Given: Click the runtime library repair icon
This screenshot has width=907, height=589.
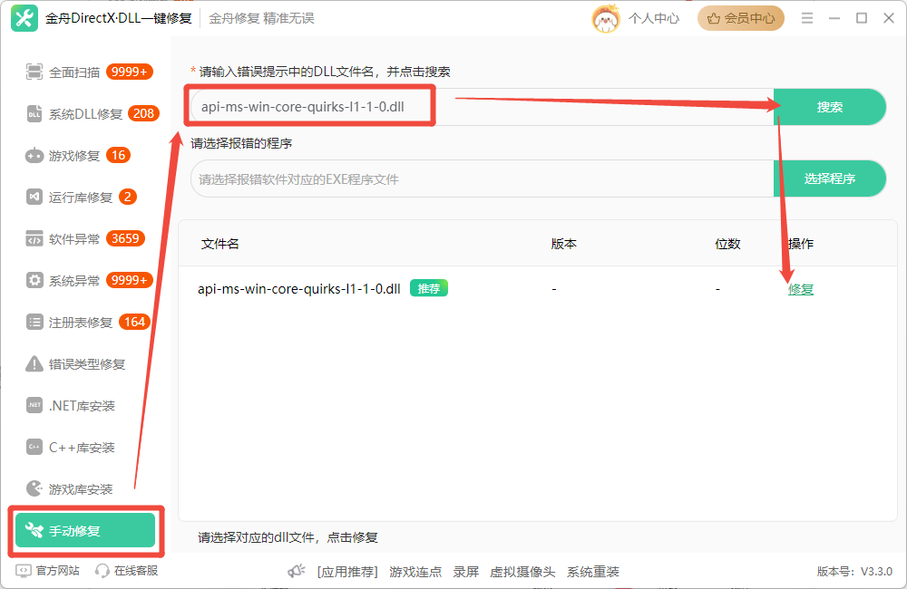Looking at the screenshot, I should pyautogui.click(x=34, y=198).
